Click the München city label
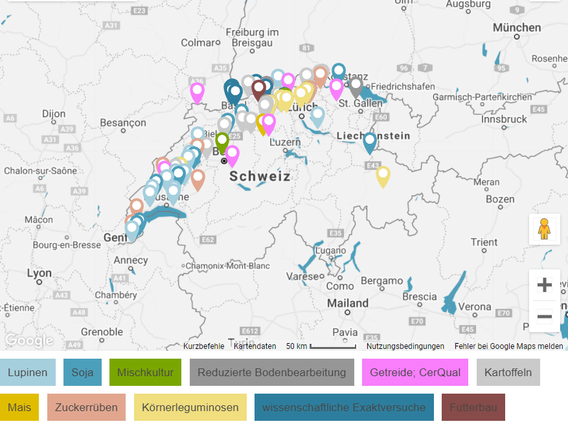 517,28
